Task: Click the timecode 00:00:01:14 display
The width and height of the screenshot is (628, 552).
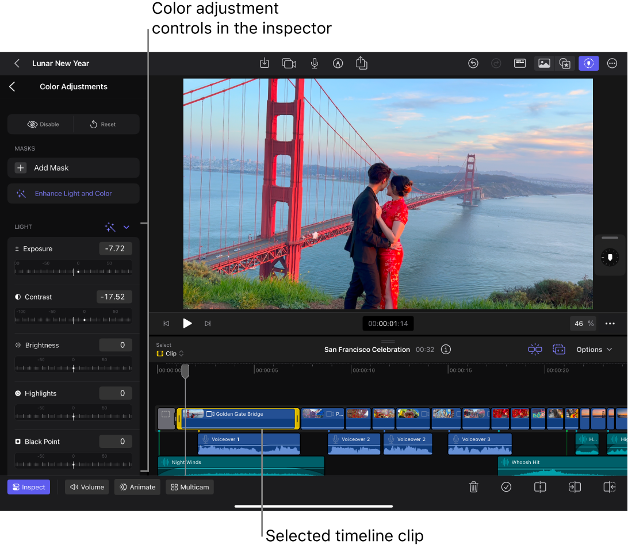Action: point(388,324)
